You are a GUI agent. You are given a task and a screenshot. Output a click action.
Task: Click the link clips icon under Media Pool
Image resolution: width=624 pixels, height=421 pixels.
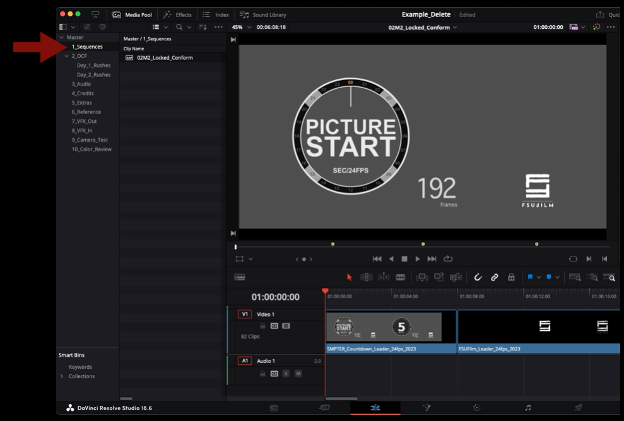(87, 27)
